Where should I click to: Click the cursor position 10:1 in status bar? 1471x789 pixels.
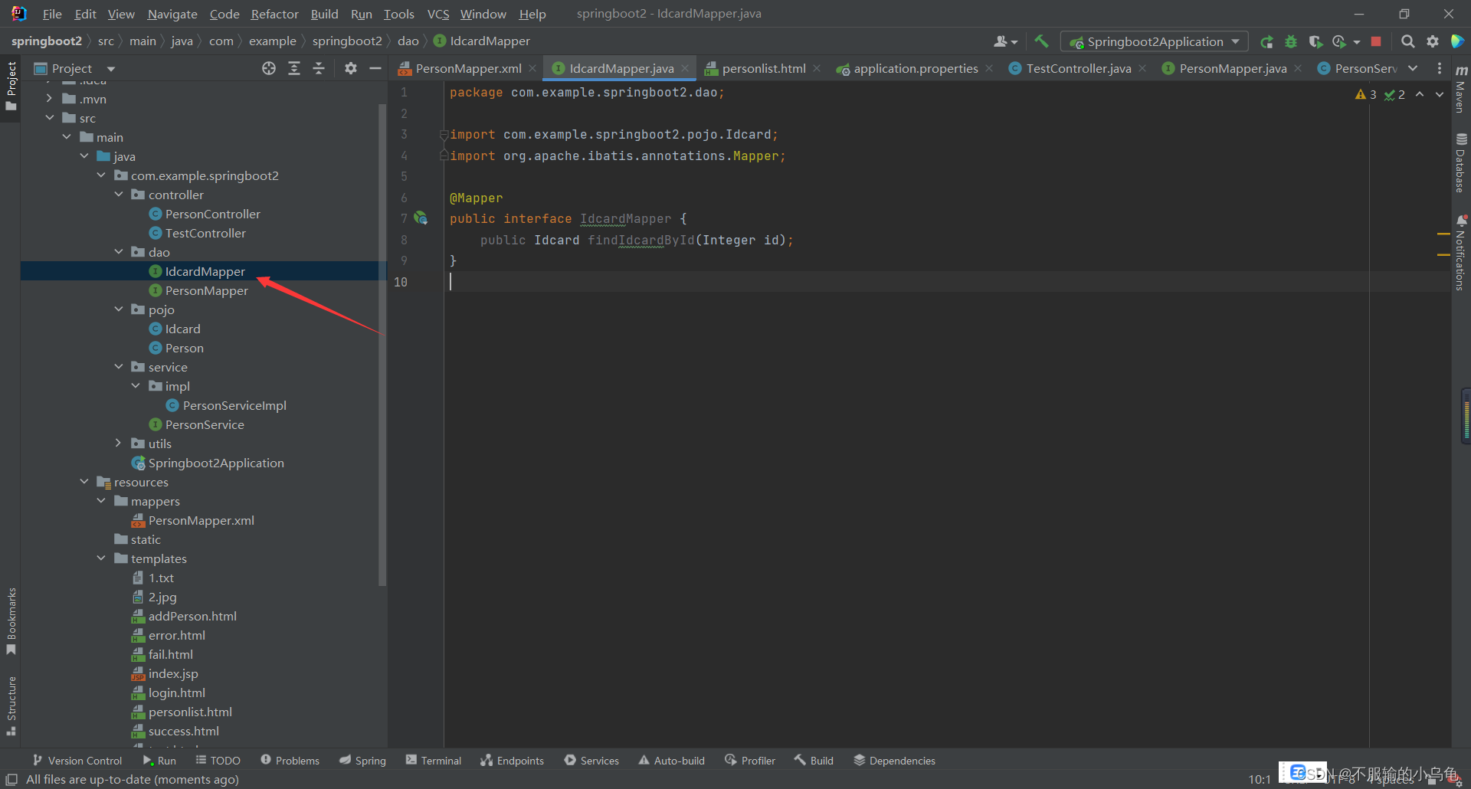click(x=1260, y=779)
